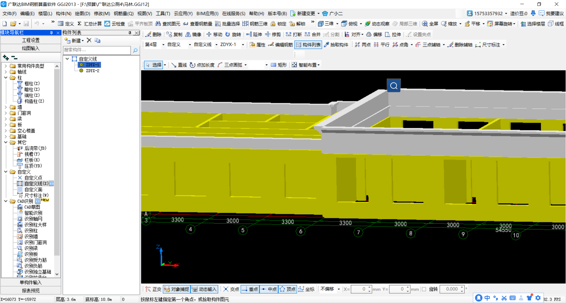
Task: Click the 搜索构件 search input field
Action: click(97, 50)
